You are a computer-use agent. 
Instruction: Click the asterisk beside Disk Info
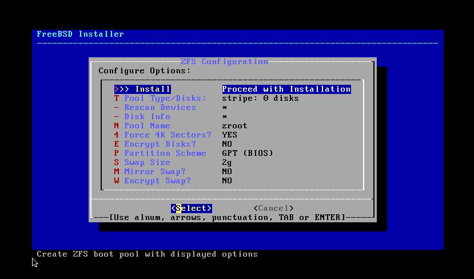click(224, 117)
